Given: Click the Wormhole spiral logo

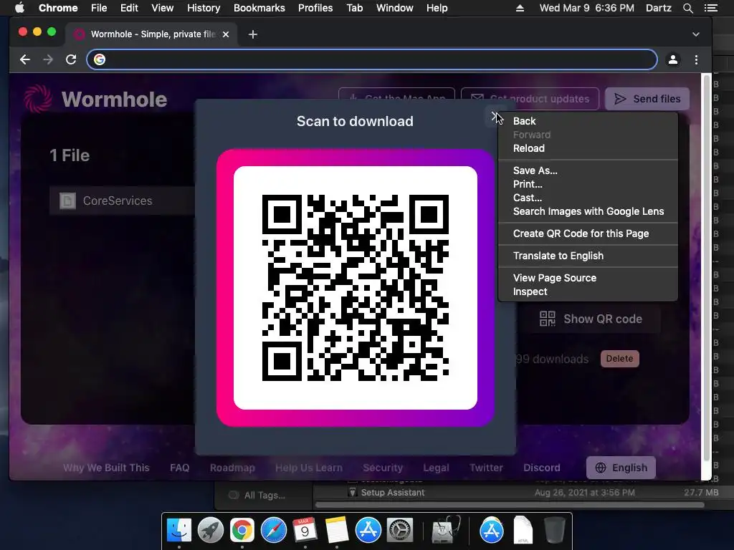Looking at the screenshot, I should coord(37,99).
